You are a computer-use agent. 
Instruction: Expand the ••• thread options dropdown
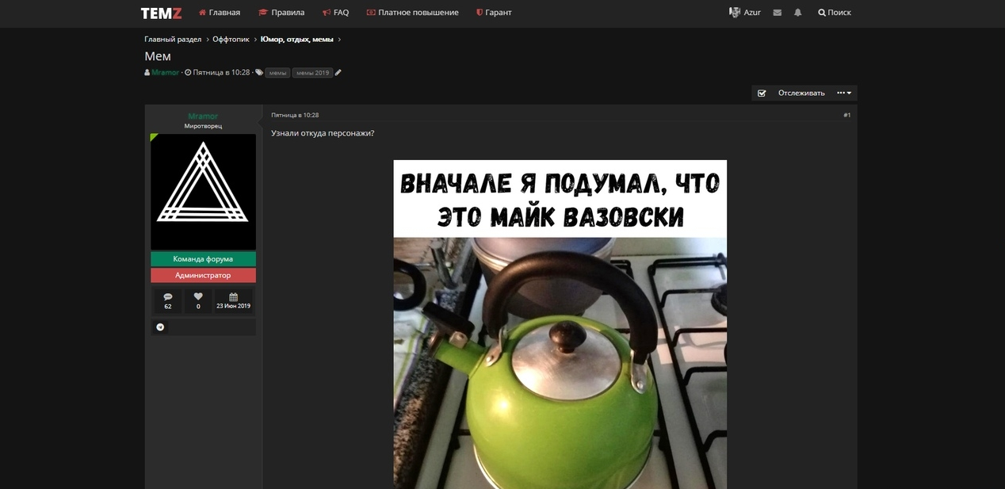(843, 93)
